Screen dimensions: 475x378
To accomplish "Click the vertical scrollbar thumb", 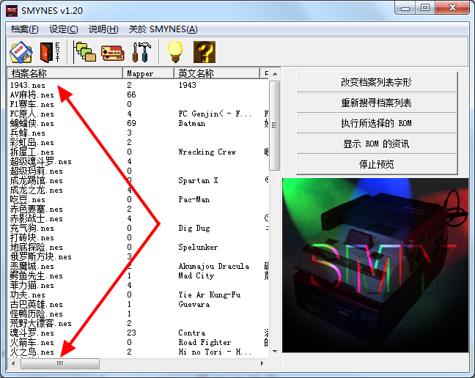I will [x=274, y=125].
